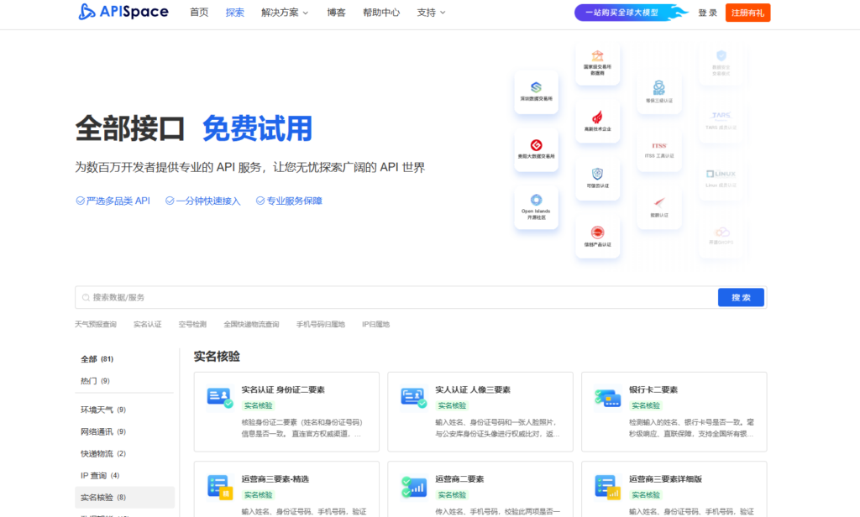Click the APISpace logo

click(x=123, y=12)
